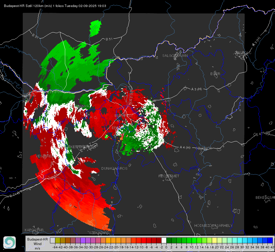275x252 pixels.
Task: Click the swirl logo icon beside the legend
Action: click(10, 242)
